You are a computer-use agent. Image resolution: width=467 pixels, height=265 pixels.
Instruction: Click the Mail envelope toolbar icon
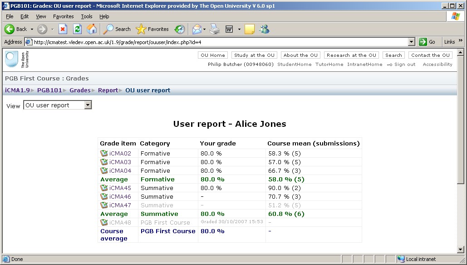click(x=197, y=29)
